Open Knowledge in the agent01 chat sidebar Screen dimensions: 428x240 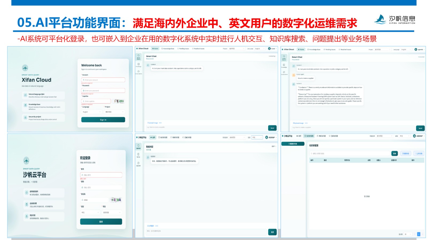(x=284, y=66)
